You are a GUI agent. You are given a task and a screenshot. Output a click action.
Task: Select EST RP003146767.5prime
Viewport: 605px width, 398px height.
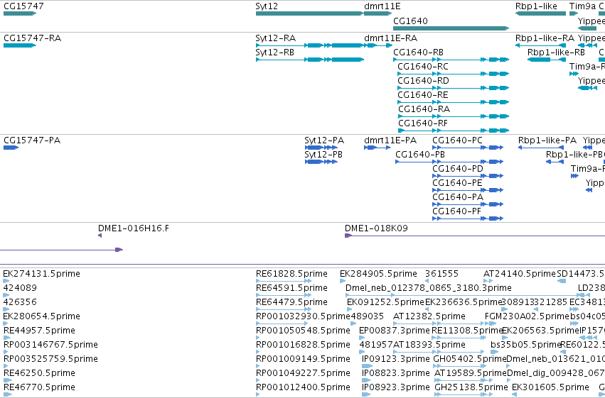(50, 345)
